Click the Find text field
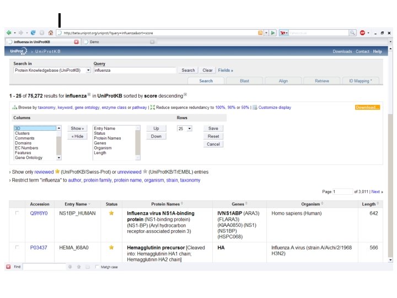Image resolution: width=397 pixels, height=298 pixels. coord(44,267)
